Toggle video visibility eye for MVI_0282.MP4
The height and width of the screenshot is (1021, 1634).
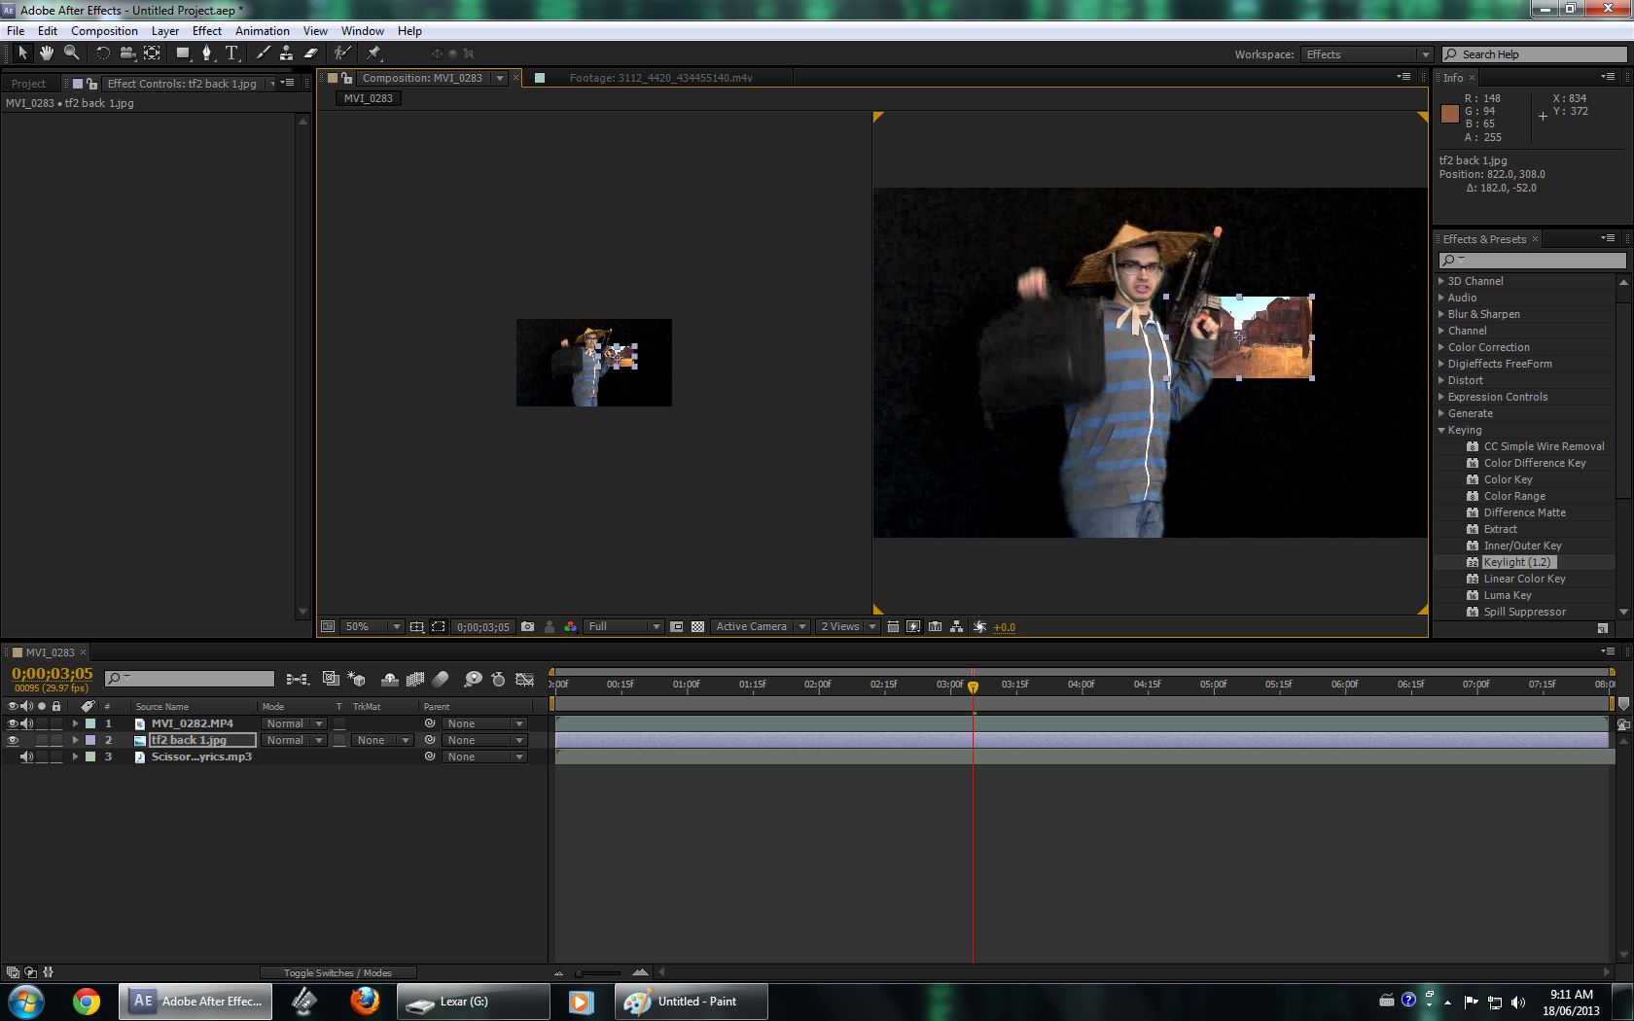coord(13,723)
